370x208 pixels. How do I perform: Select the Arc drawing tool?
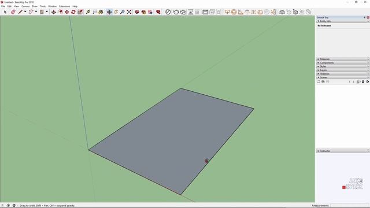[31, 12]
